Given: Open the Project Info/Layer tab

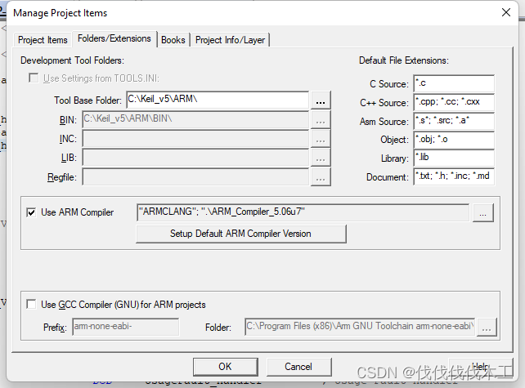Looking at the screenshot, I should (x=230, y=40).
